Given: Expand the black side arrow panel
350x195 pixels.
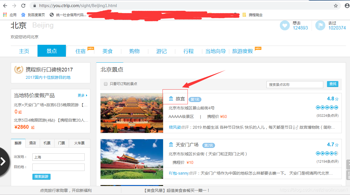Looking at the screenshot, I should (x=3, y=162).
